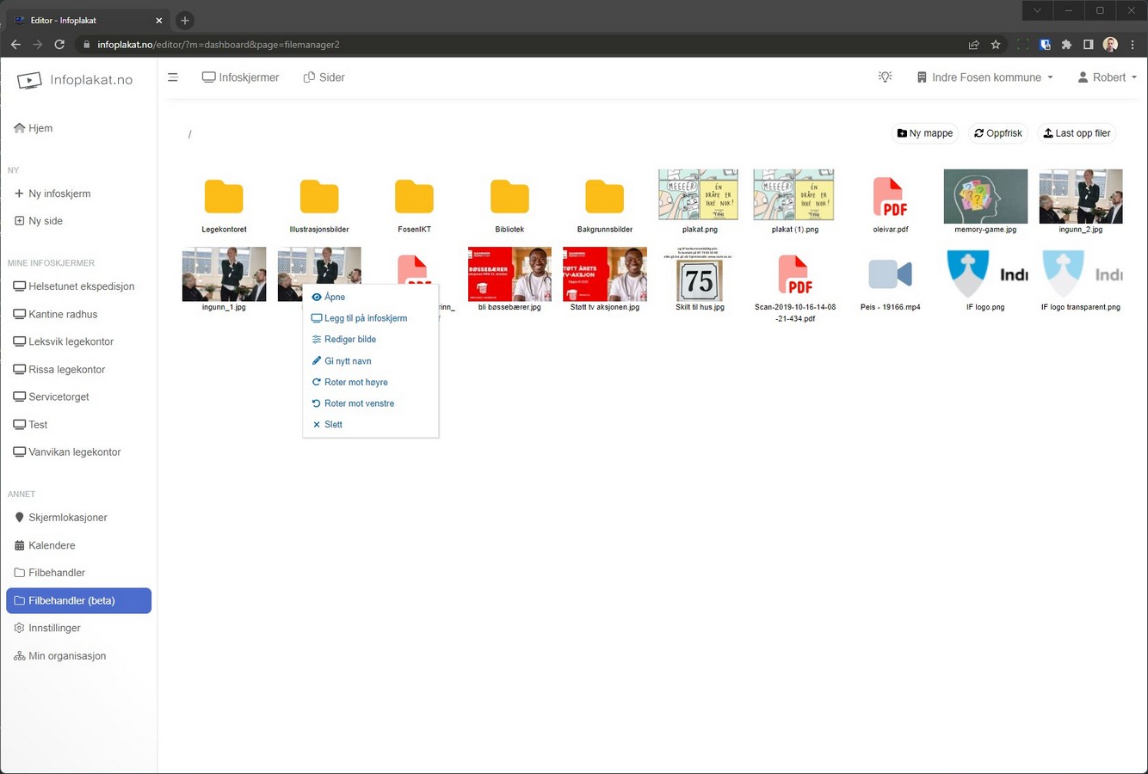The image size is (1148, 774).
Task: Open the Legekontoret folder
Action: 224,198
